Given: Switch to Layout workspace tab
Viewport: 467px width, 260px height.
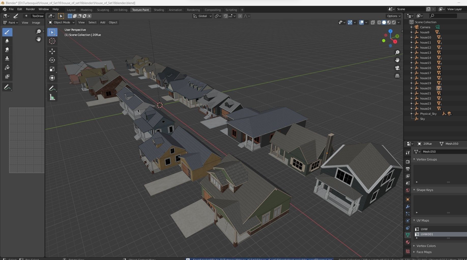Looking at the screenshot, I should tap(71, 10).
